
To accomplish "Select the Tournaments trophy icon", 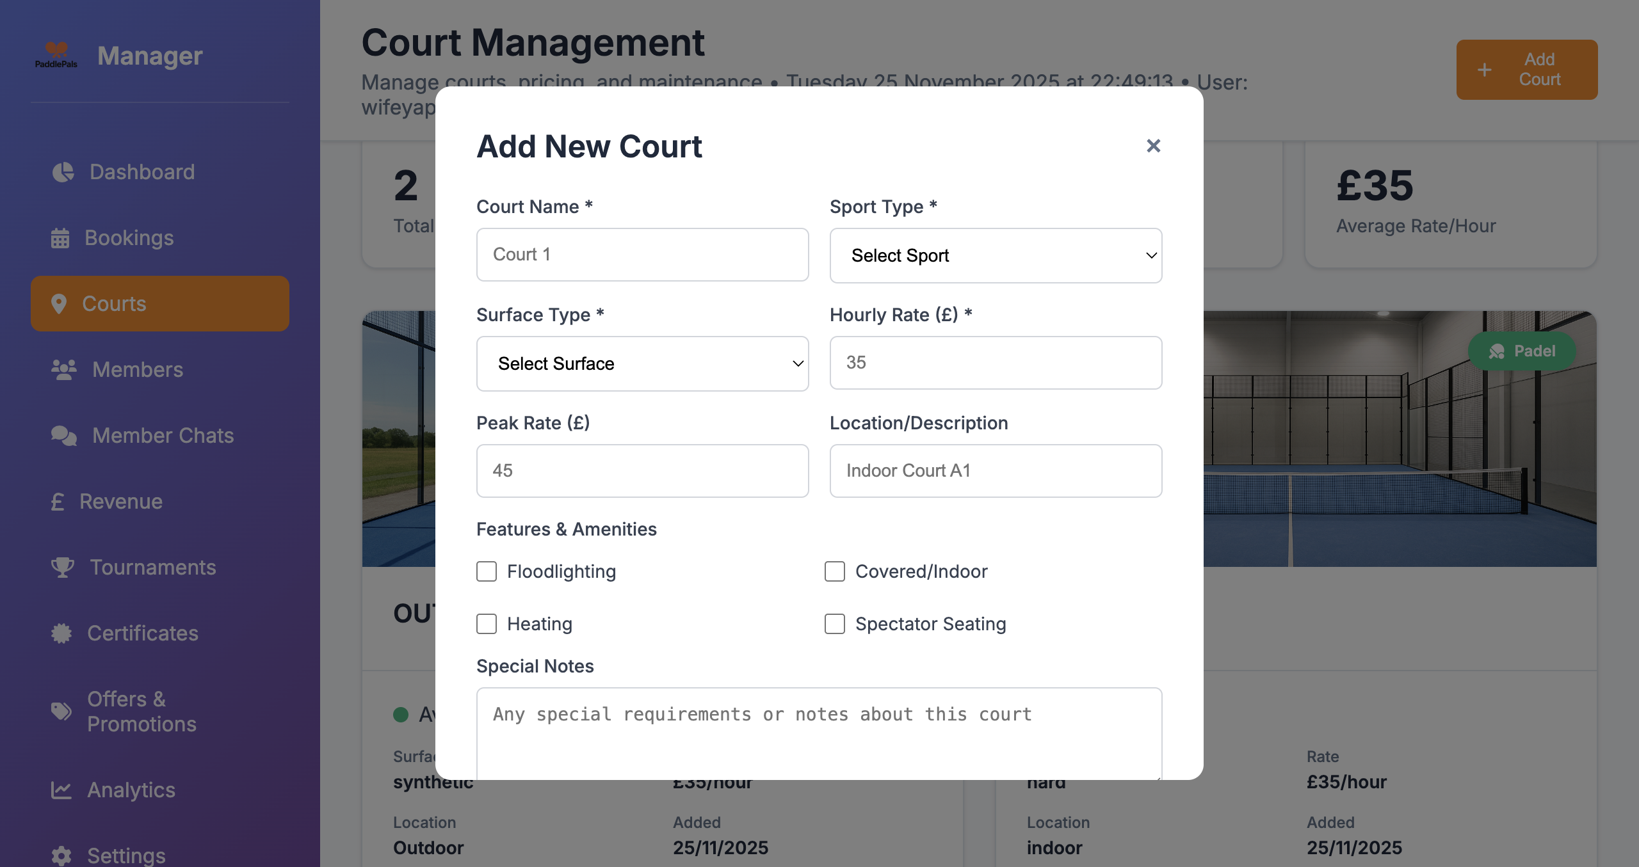I will [61, 567].
